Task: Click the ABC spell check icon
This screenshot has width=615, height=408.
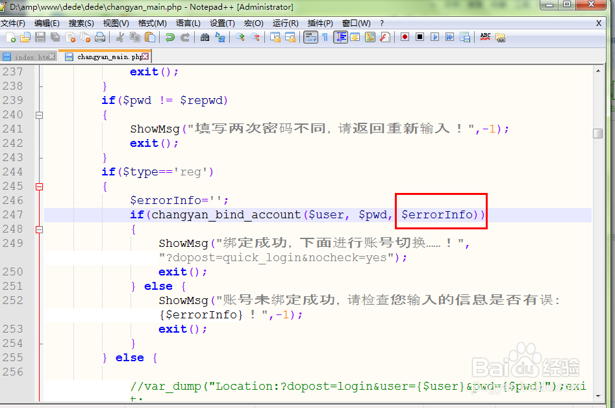Action: [x=485, y=37]
